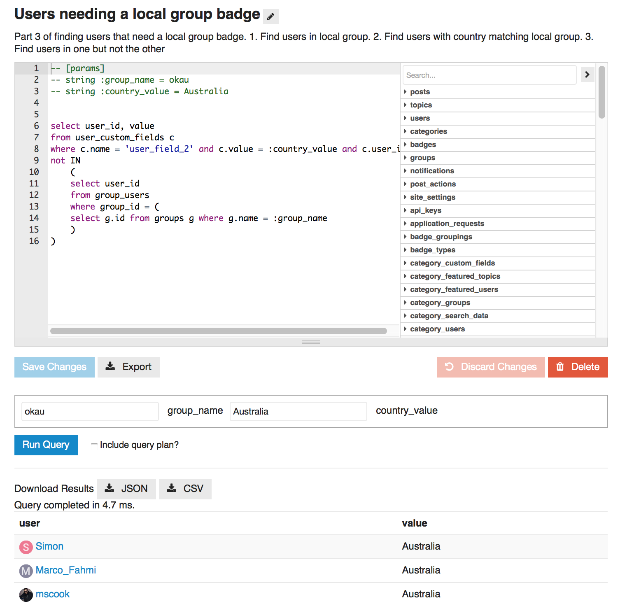Viewport: 620px width, 606px height.
Task: Expand the posts table schema
Action: click(x=420, y=92)
